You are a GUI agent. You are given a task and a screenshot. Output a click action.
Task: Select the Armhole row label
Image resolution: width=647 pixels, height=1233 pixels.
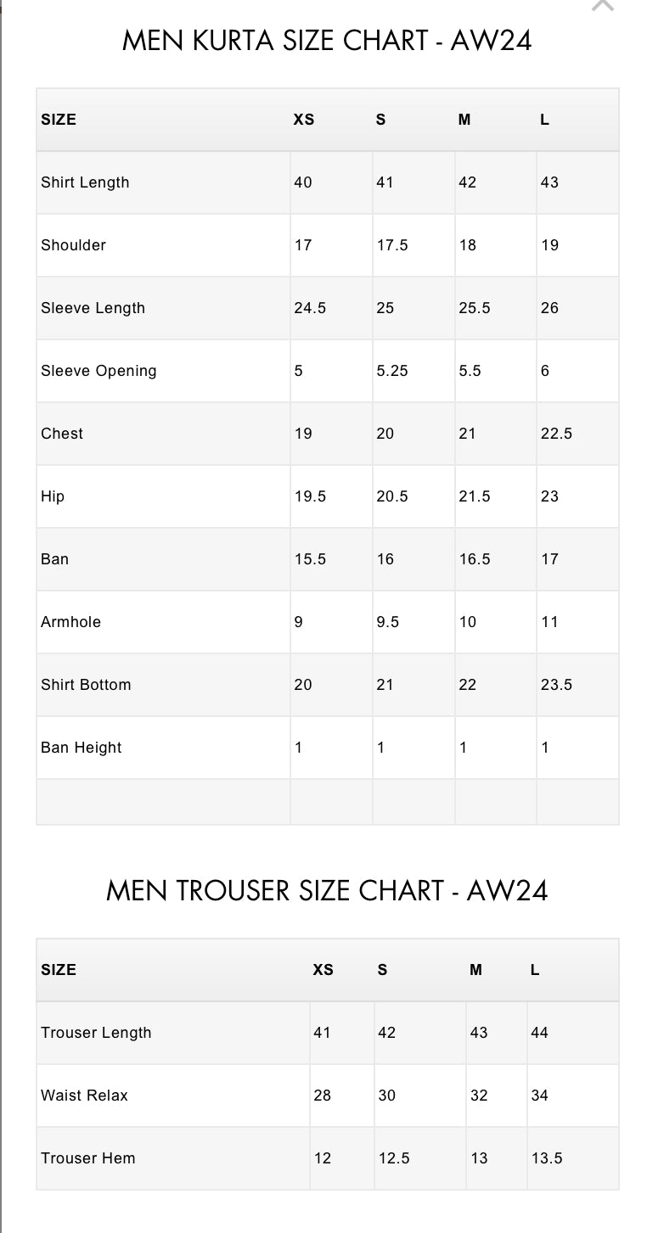[x=70, y=622]
